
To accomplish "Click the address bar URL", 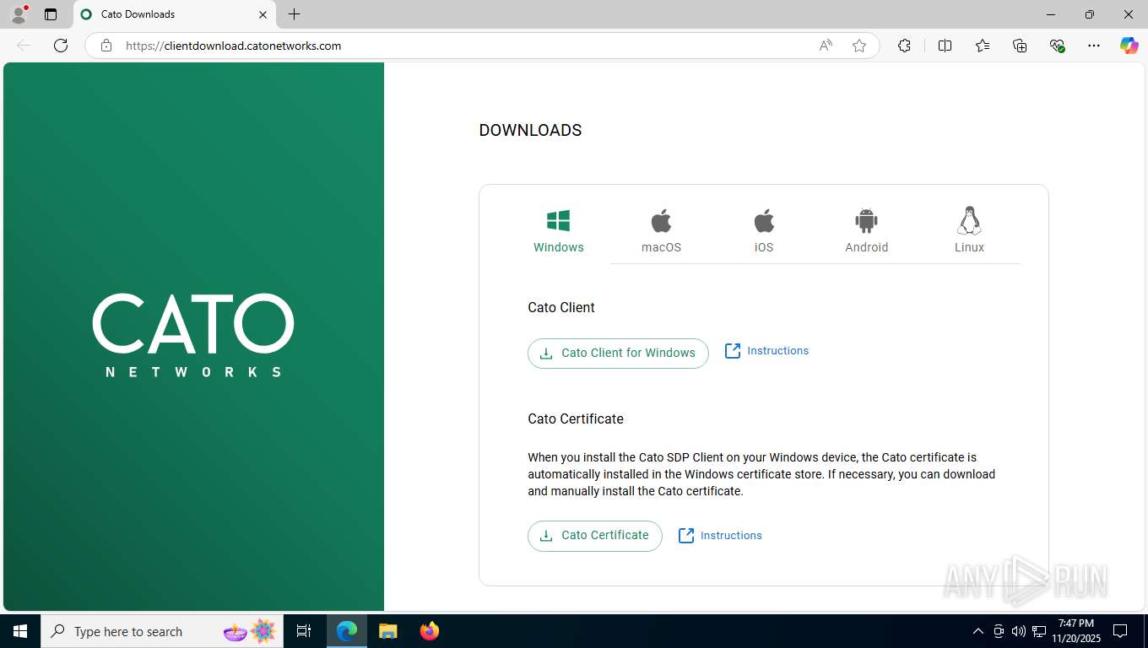I will (x=234, y=46).
